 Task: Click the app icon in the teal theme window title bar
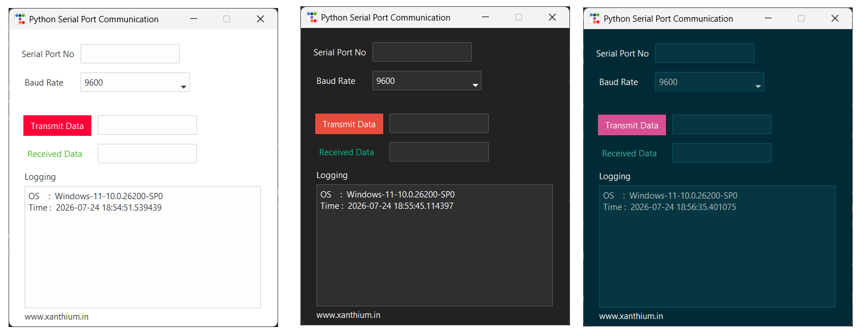point(595,18)
